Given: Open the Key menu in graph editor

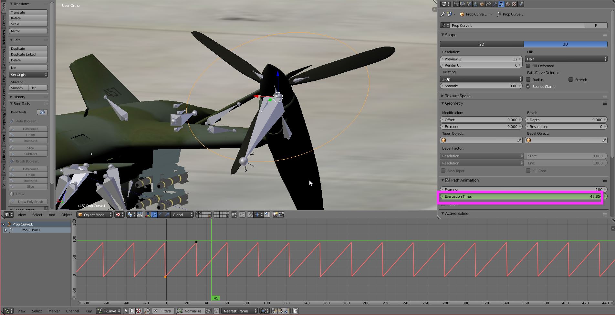Looking at the screenshot, I should click(x=89, y=311).
